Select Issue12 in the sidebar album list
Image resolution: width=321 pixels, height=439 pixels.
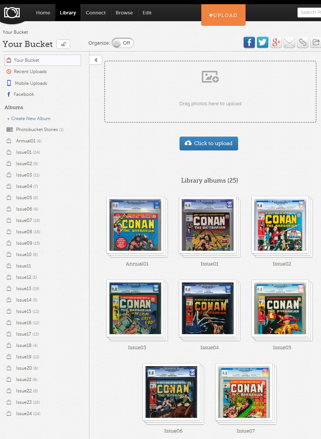(x=26, y=277)
